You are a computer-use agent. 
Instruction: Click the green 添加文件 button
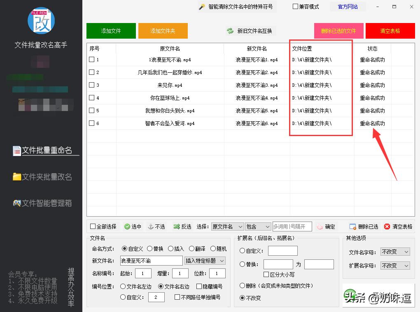[x=111, y=30]
